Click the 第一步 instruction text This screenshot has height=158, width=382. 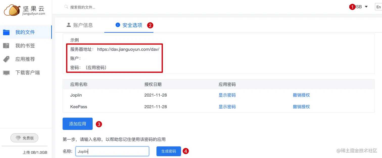coord(114,139)
